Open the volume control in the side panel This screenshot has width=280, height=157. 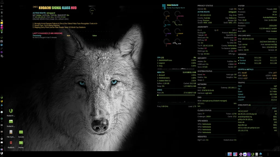click(2, 6)
